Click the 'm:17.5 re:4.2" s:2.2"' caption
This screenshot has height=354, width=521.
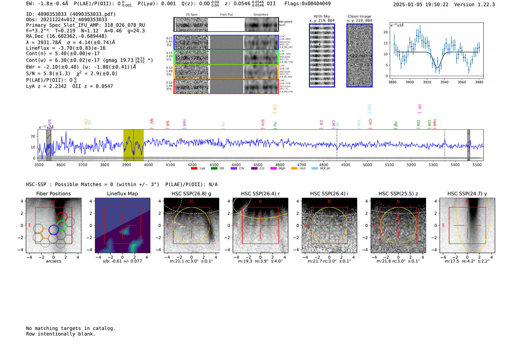pyautogui.click(x=467, y=261)
